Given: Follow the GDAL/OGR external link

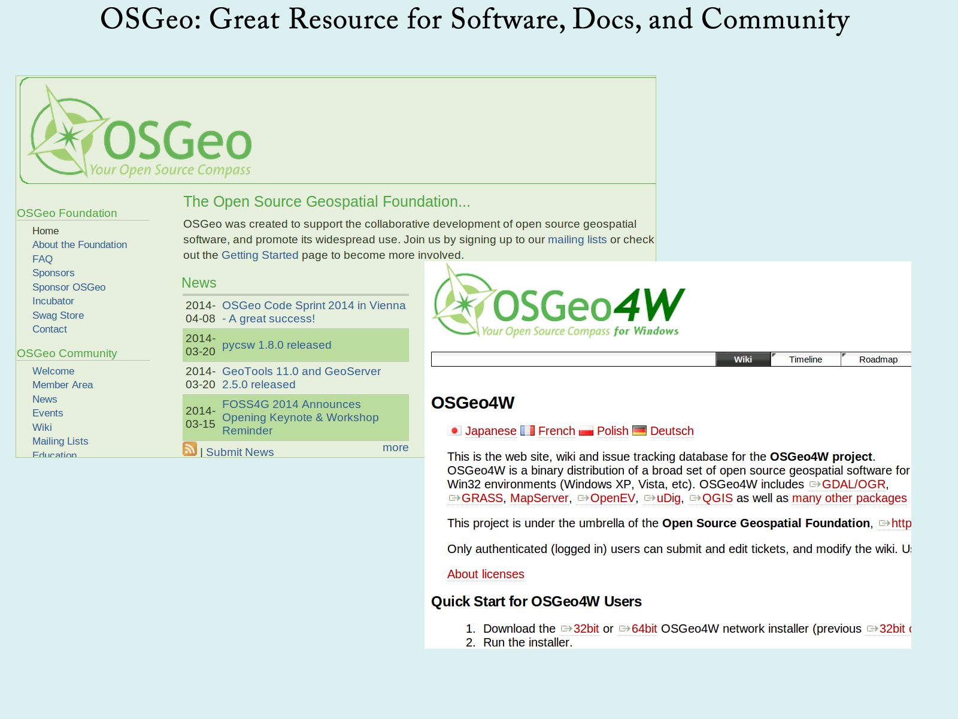Looking at the screenshot, I should pyautogui.click(x=853, y=484).
